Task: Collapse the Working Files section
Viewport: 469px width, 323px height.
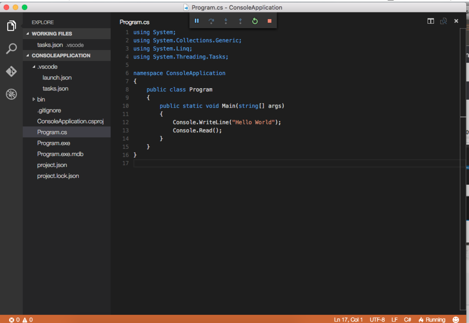Action: point(66,33)
